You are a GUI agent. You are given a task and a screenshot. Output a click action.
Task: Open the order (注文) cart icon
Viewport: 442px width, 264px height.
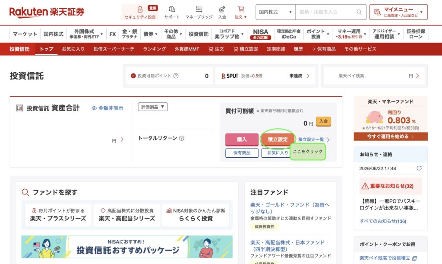pyautogui.click(x=241, y=9)
